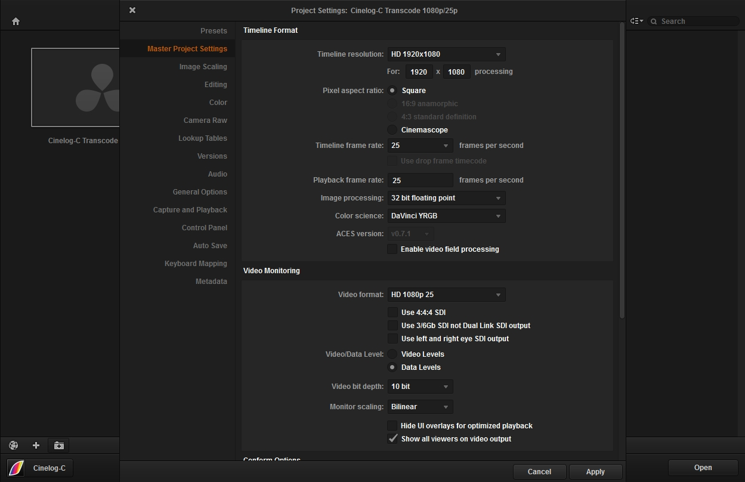The height and width of the screenshot is (482, 745).
Task: Enable Use left and right eye SDI output
Action: pyautogui.click(x=392, y=339)
